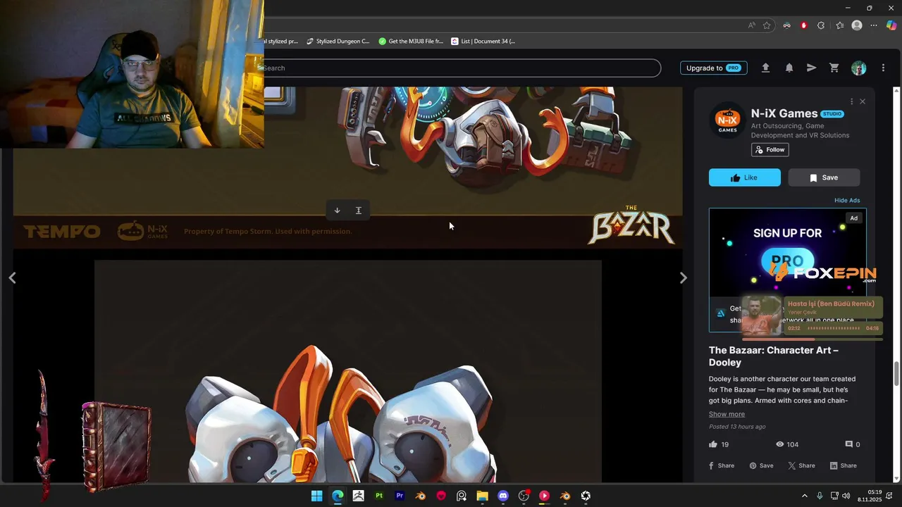Open the Edge Settings and more menu
902x507 pixels.
pos(874,25)
